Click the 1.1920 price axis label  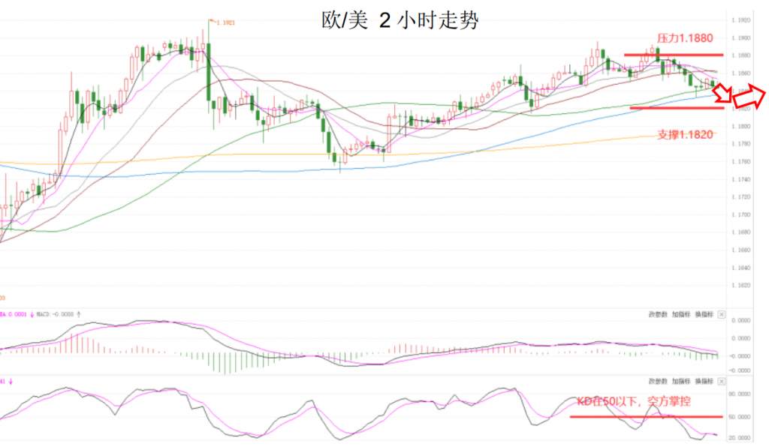pyautogui.click(x=740, y=20)
